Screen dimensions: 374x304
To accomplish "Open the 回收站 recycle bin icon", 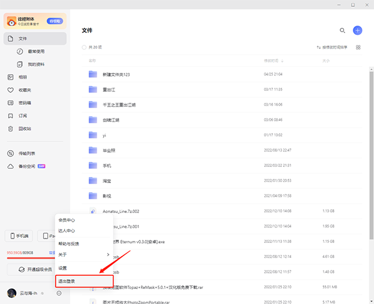I will point(11,128).
